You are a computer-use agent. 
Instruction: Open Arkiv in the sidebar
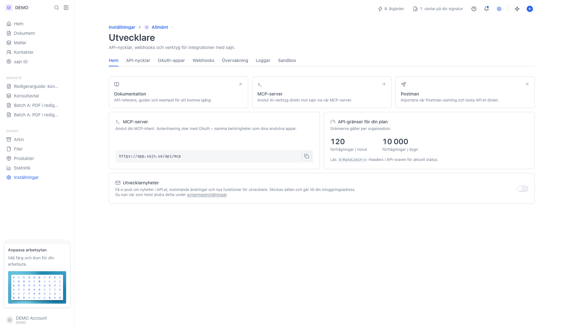37,139
